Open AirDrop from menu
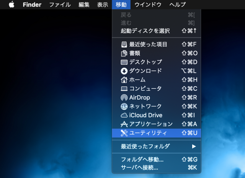The height and width of the screenshot is (178, 245). coord(157,98)
